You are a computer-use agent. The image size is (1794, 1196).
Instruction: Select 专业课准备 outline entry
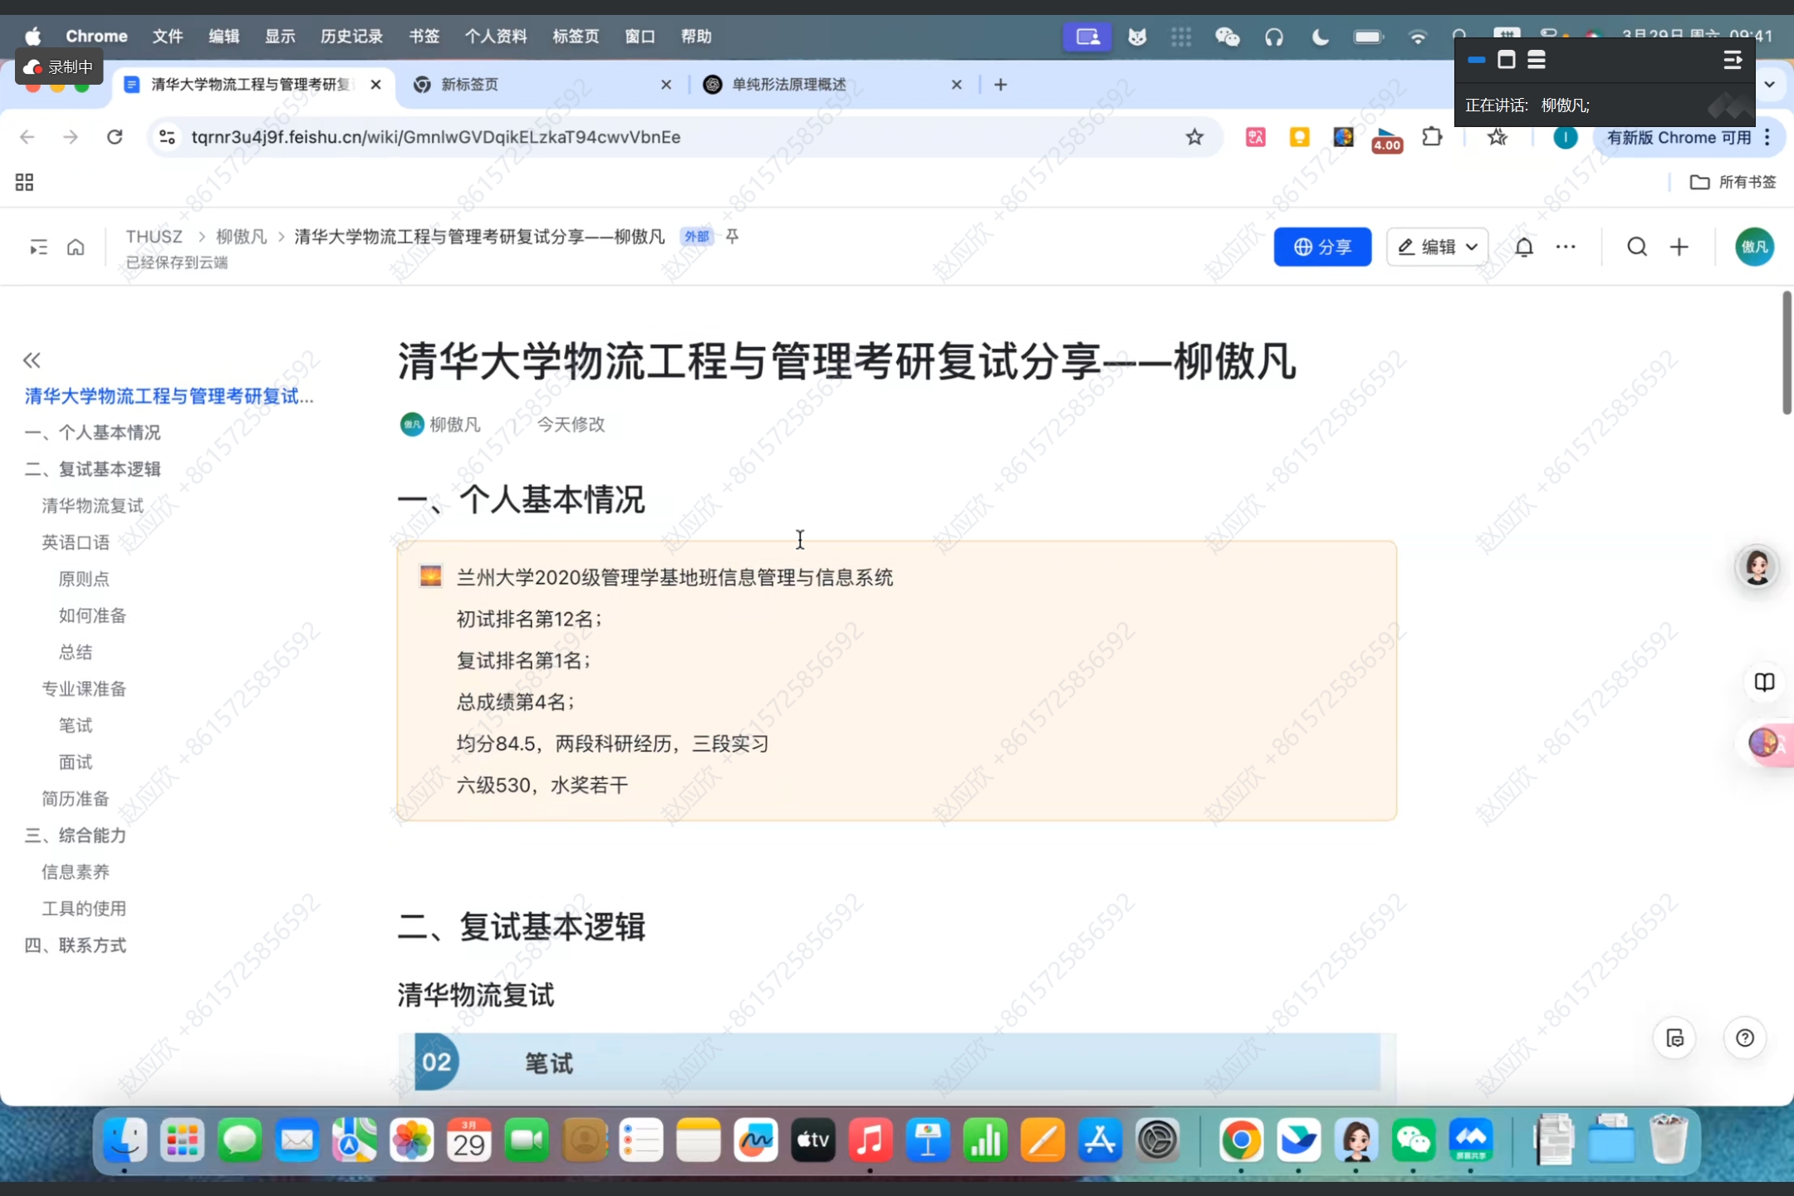pos(84,689)
